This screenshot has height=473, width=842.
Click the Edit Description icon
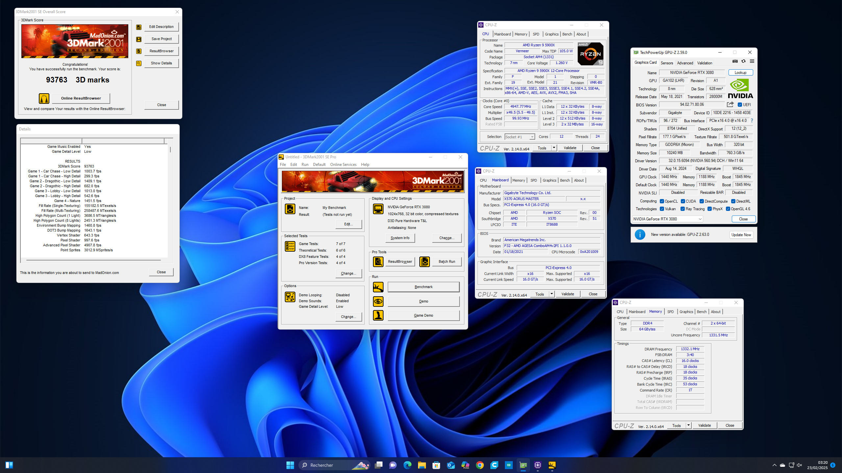pos(139,27)
